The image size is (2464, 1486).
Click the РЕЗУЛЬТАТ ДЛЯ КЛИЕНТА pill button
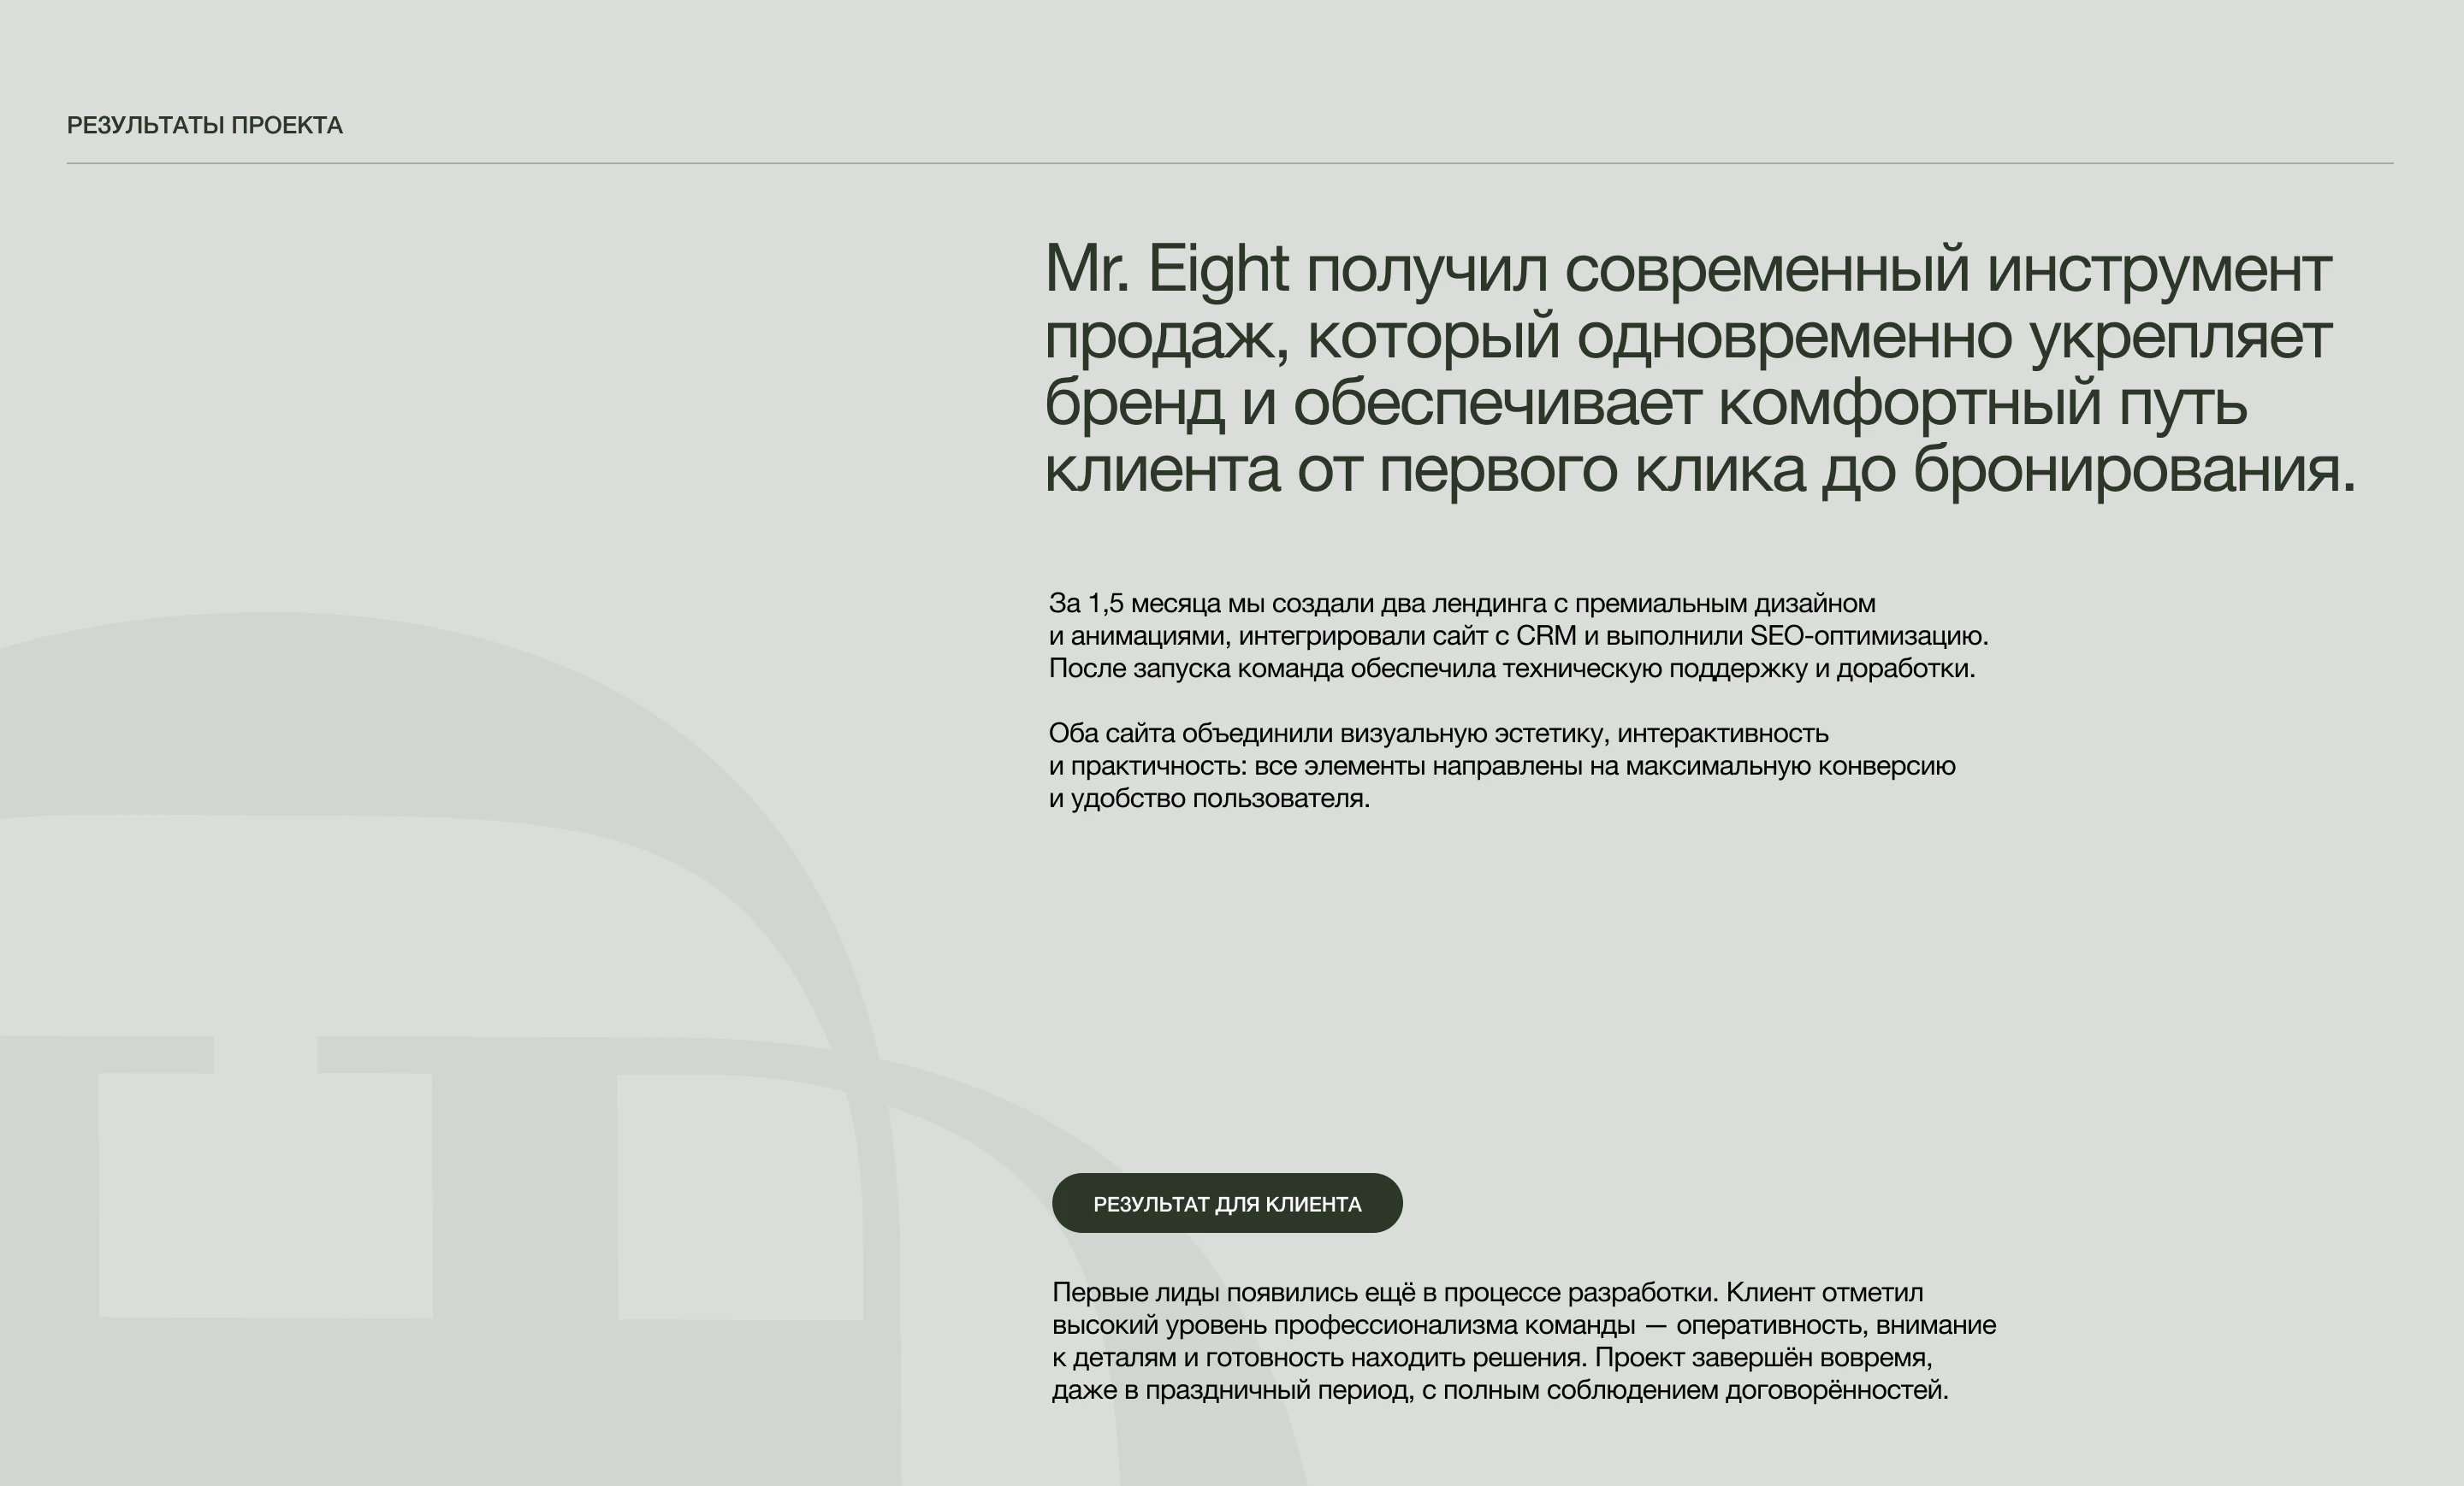1226,1203
